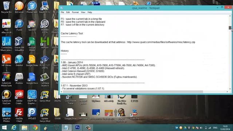Select the EpicBot desktop icon
The image size is (233, 131).
coord(32,25)
